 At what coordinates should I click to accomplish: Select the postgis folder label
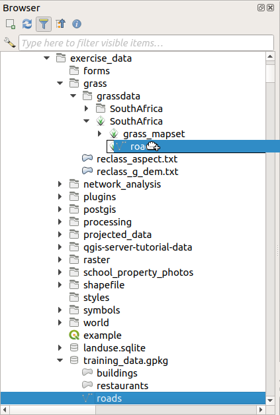(x=99, y=209)
